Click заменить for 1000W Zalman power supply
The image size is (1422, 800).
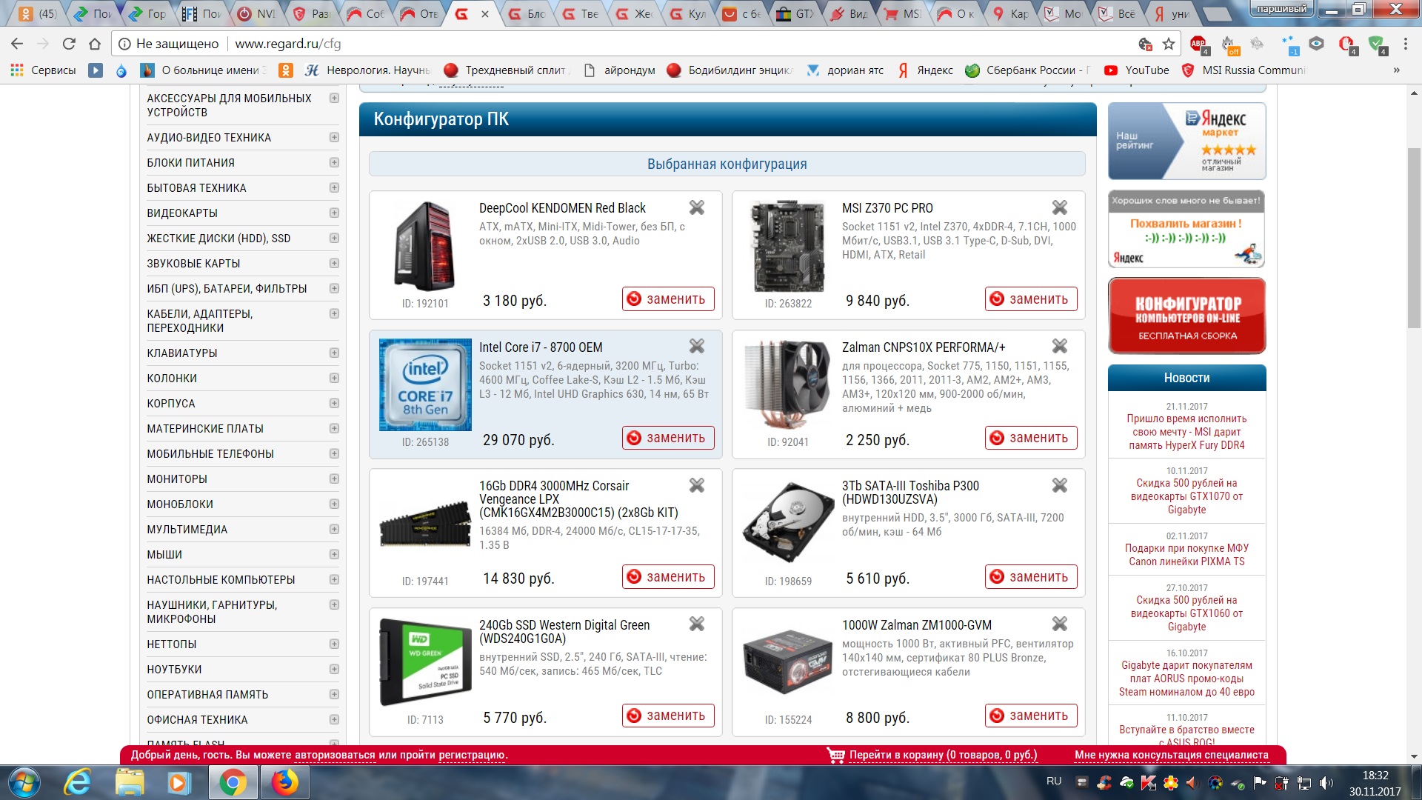tap(1030, 716)
